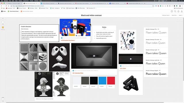Select the black knight poster image

pyautogui.click(x=43, y=84)
